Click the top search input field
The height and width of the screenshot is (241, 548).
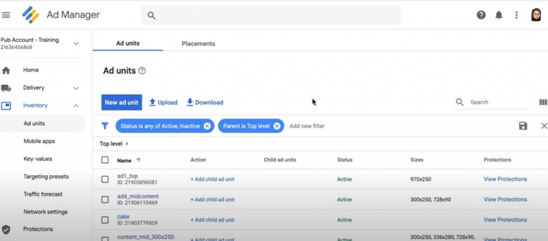click(x=271, y=16)
